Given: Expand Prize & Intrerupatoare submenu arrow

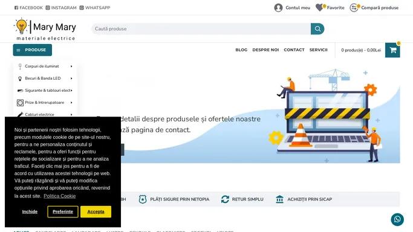Looking at the screenshot, I should [71, 103].
